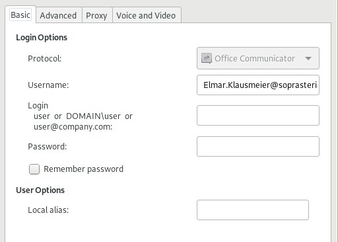Click the User Options section heading

(40, 190)
